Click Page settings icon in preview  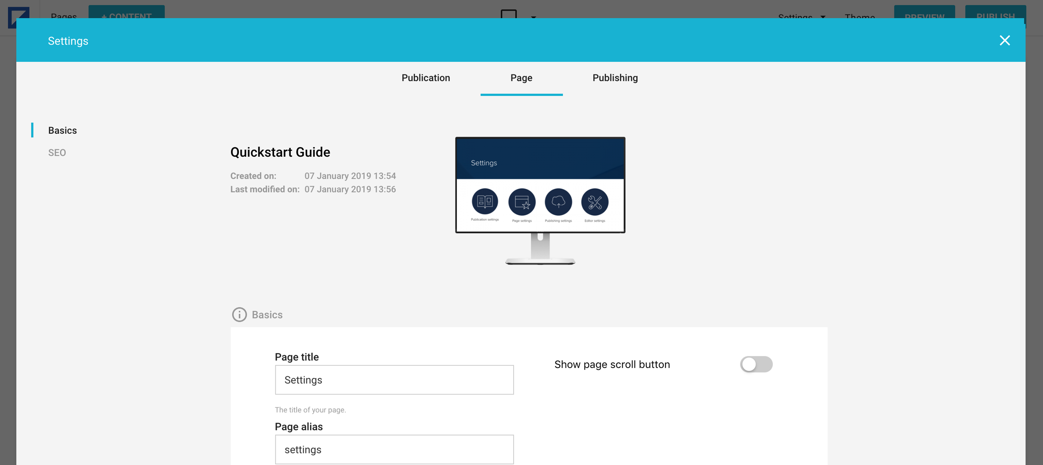pyautogui.click(x=521, y=202)
